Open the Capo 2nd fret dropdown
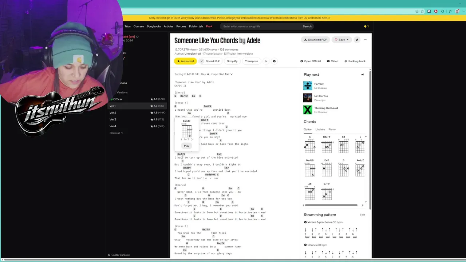 [x=225, y=74]
